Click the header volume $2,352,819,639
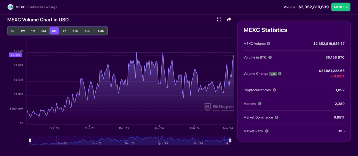 [x=314, y=7]
